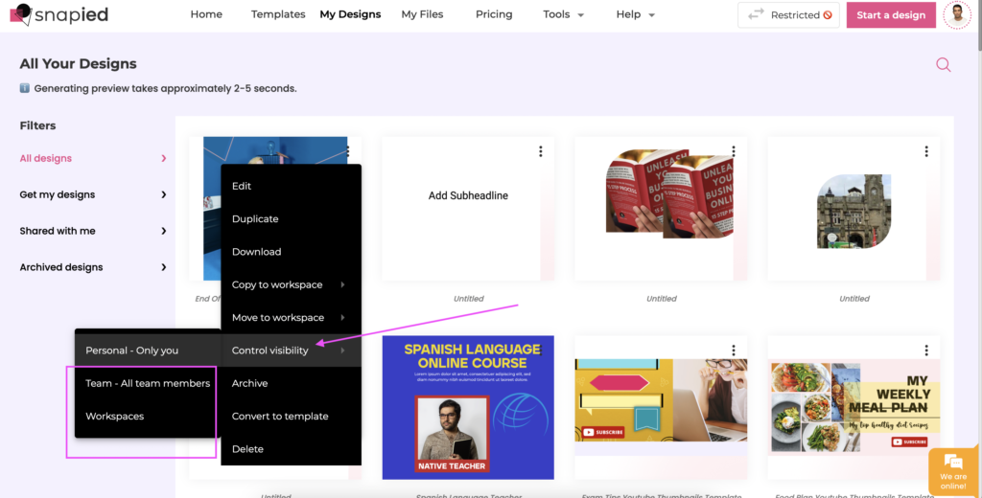Select the Archived designs filter

tap(93, 267)
